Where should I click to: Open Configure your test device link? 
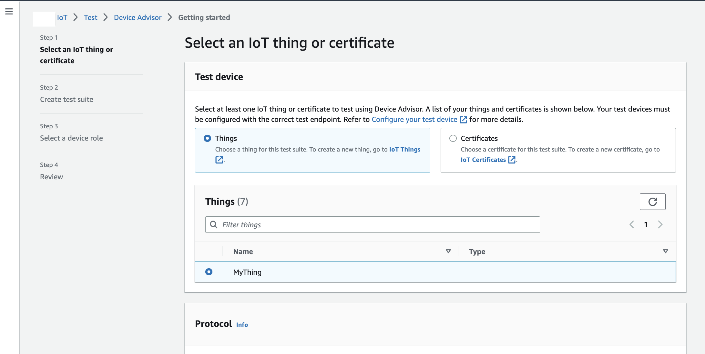coord(414,119)
